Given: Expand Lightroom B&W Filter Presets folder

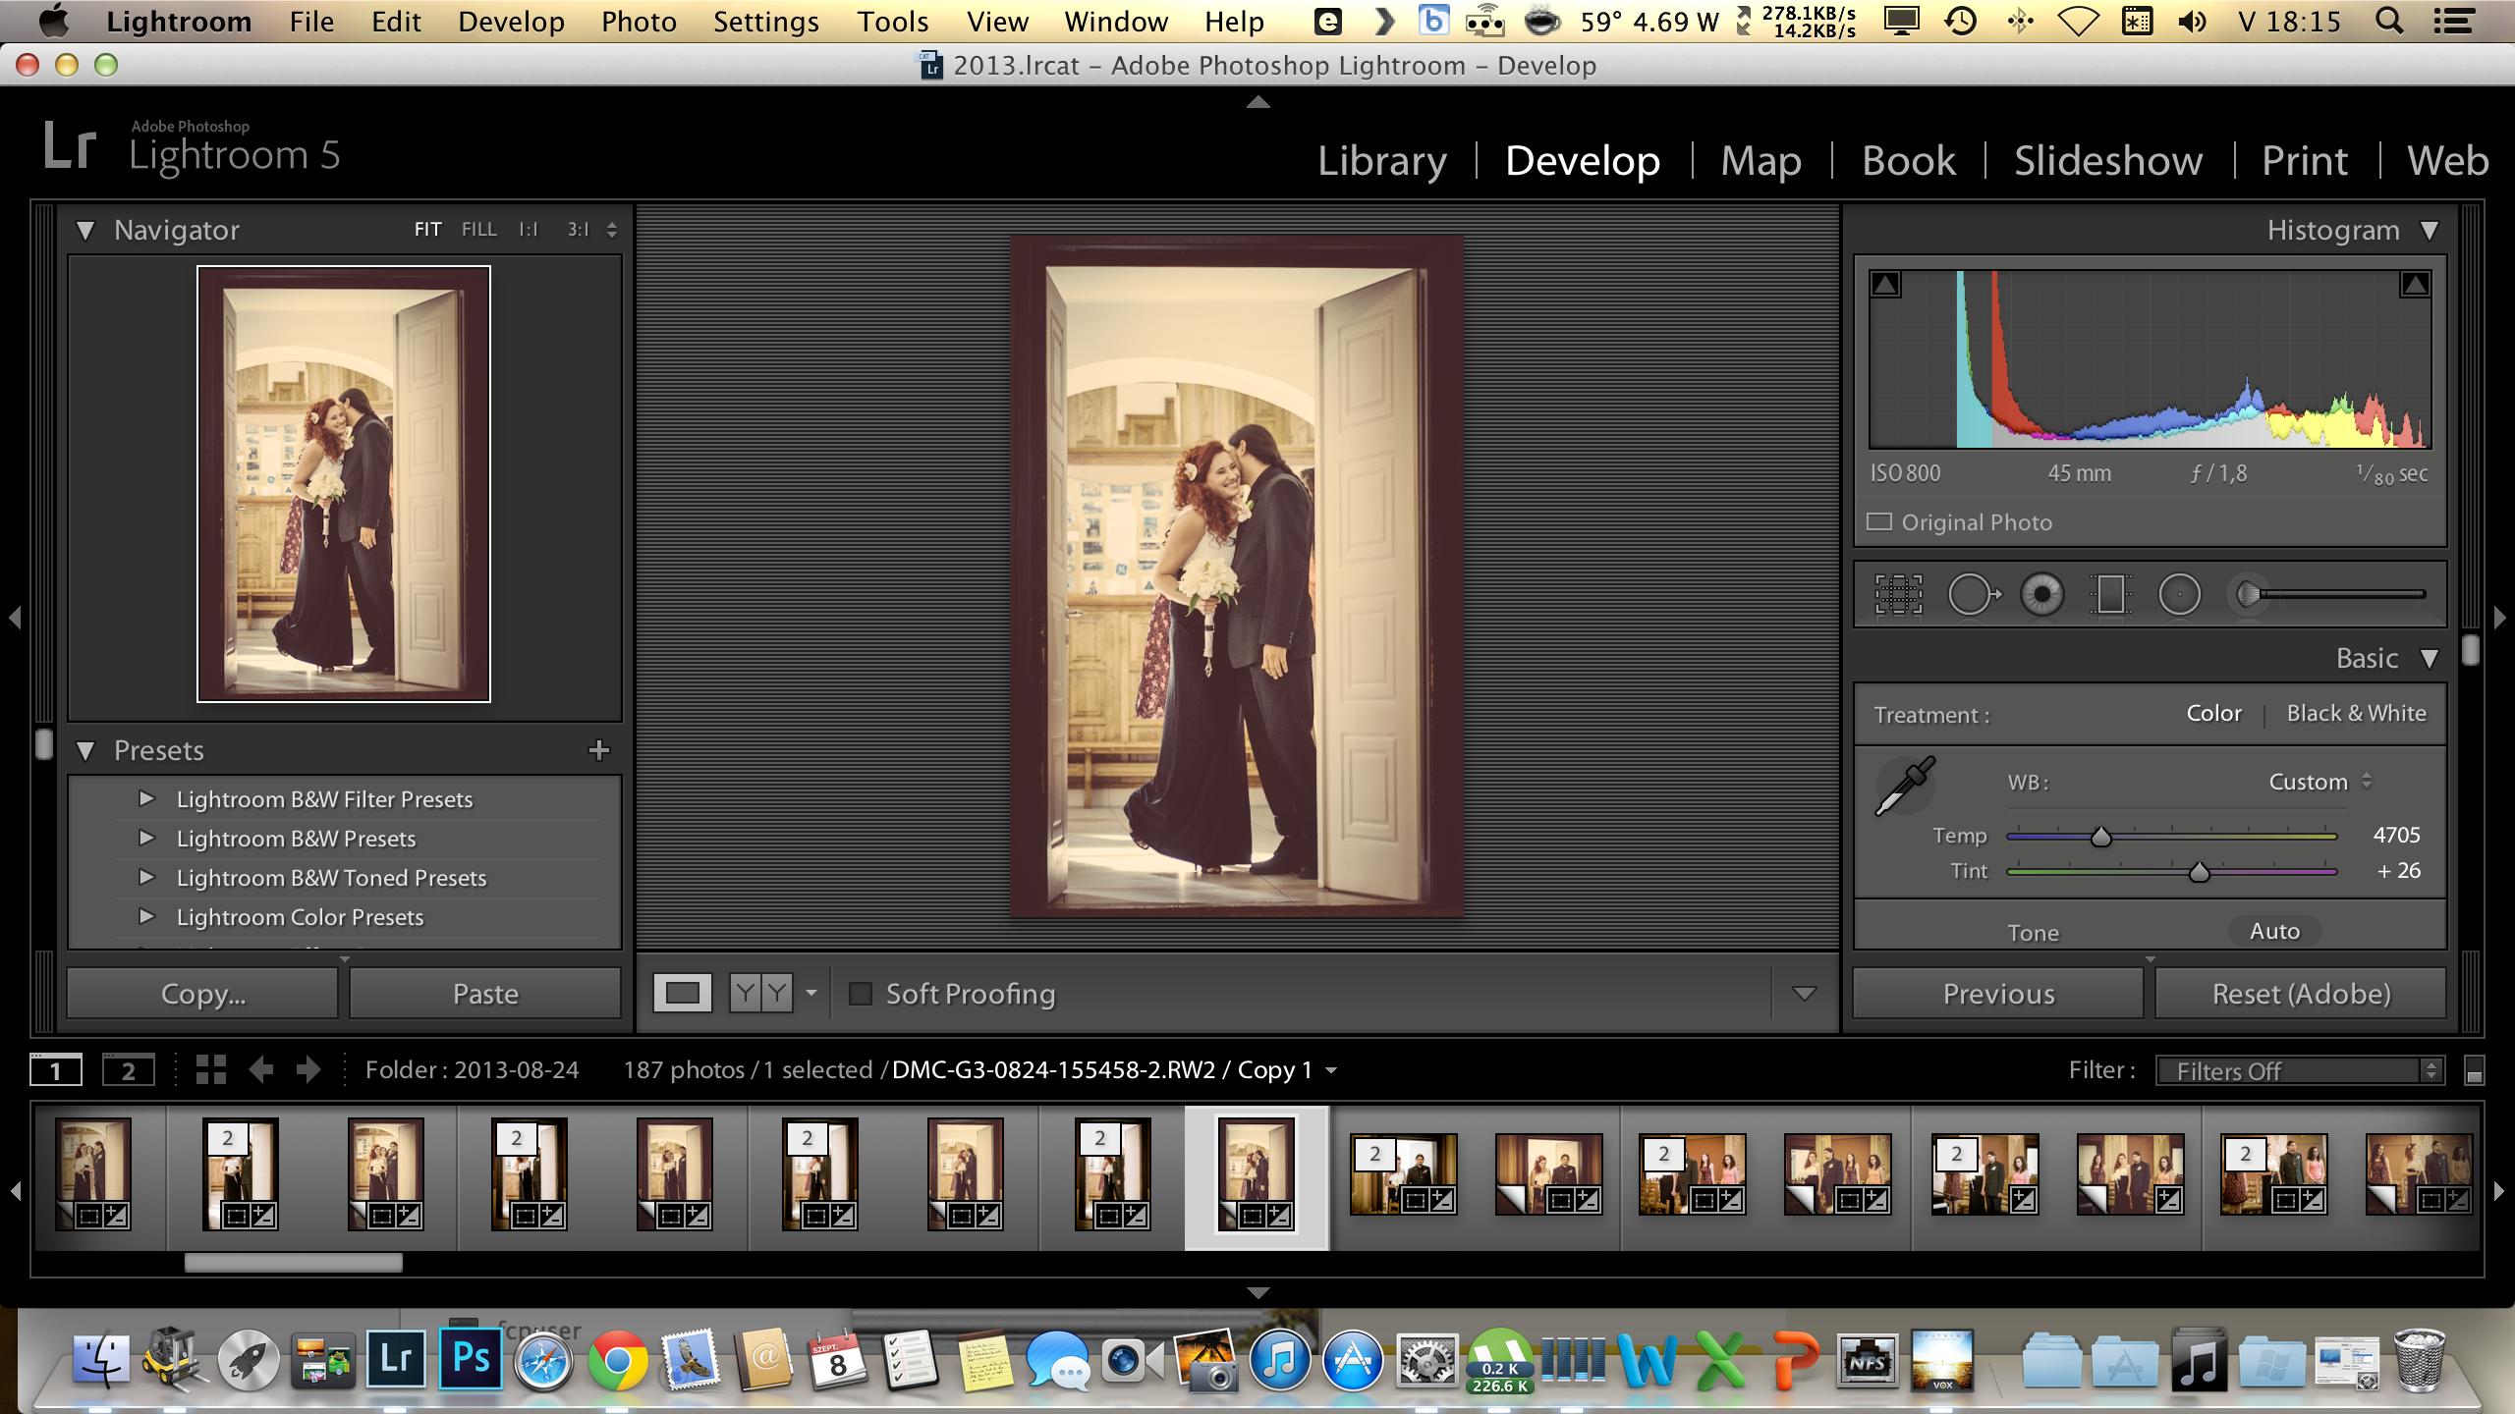Looking at the screenshot, I should tap(146, 798).
